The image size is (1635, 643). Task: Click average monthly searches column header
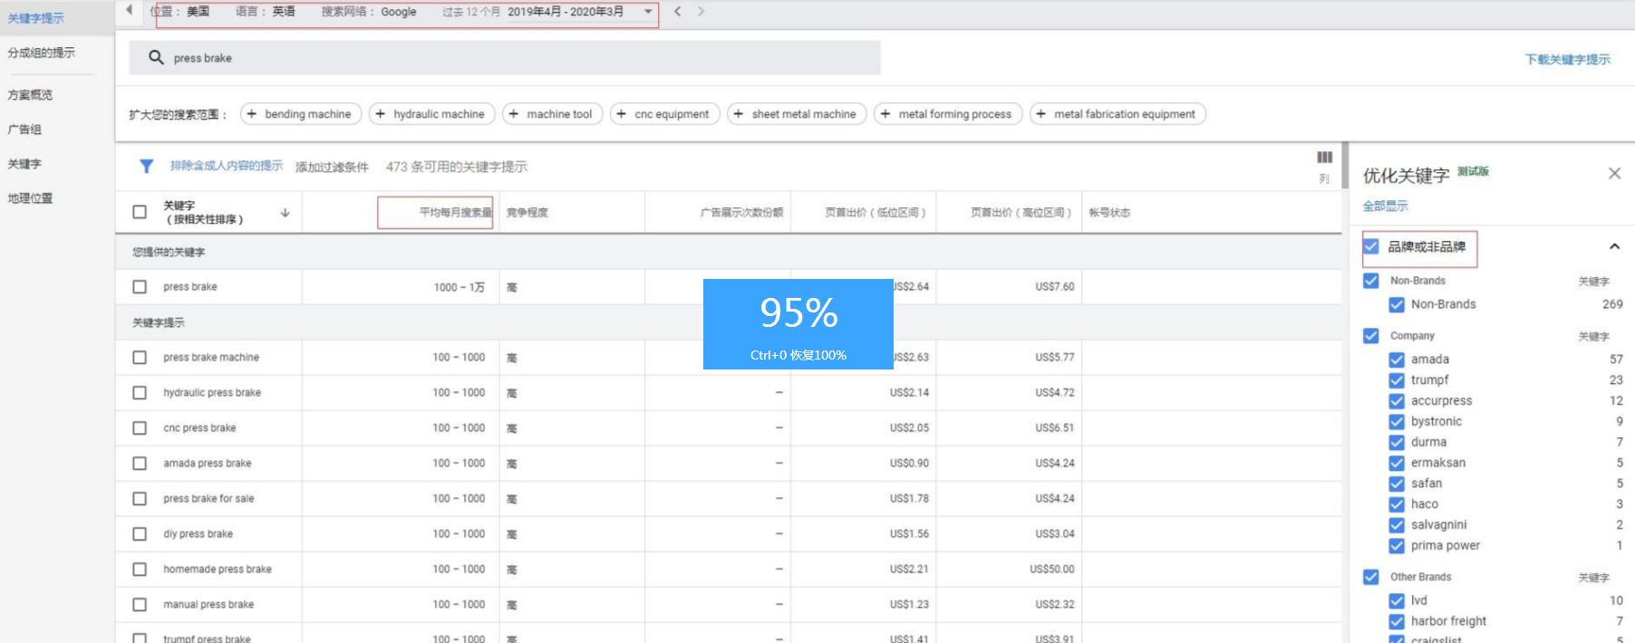[455, 213]
